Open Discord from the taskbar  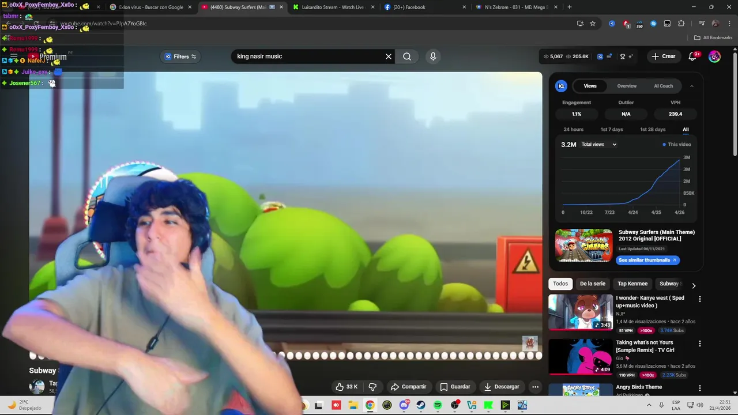404,405
